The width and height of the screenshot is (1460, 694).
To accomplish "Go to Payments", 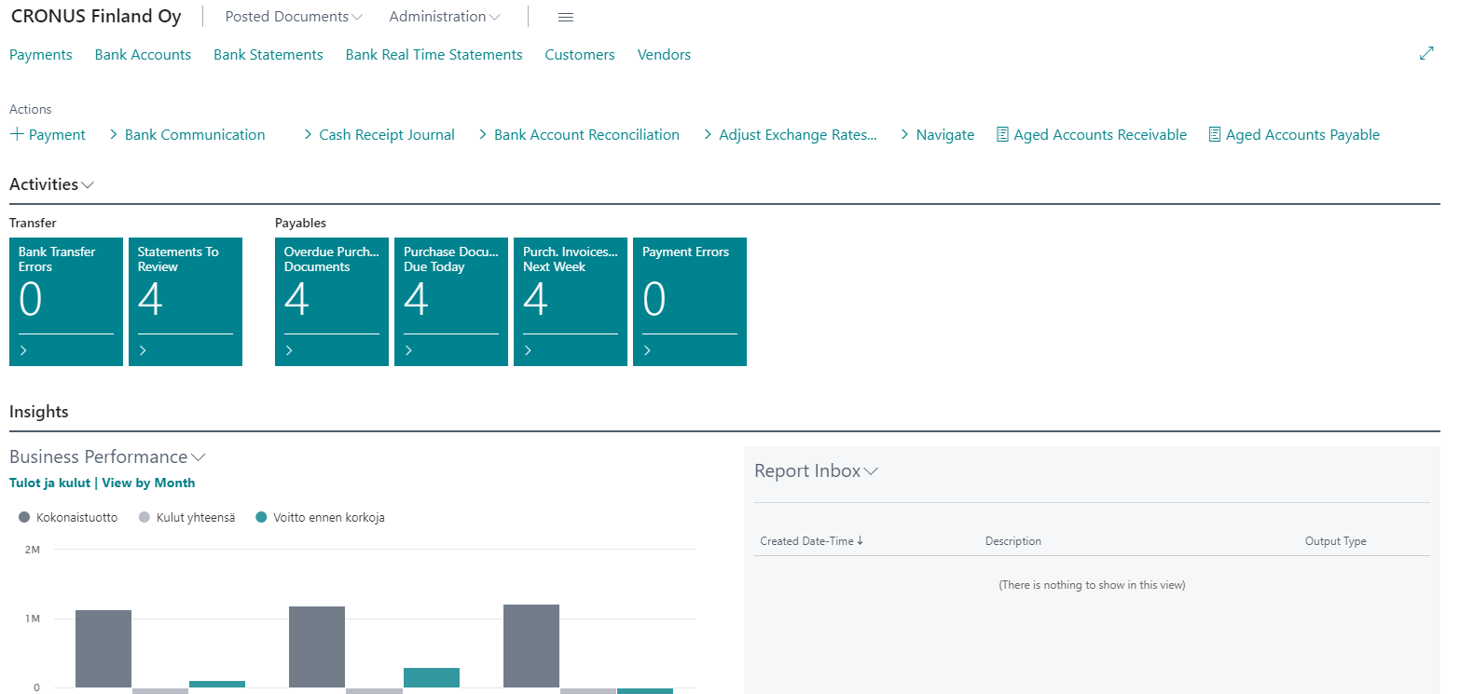I will click(x=41, y=54).
